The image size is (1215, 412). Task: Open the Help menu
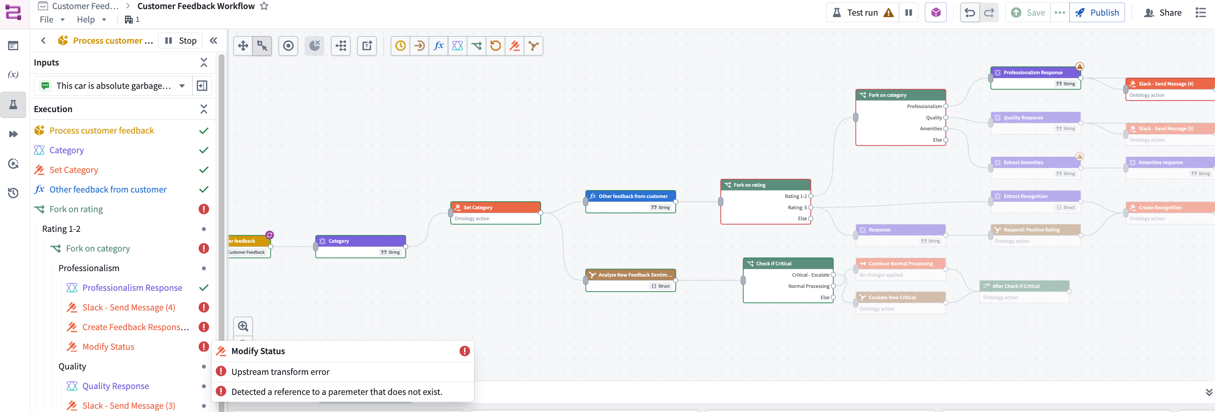point(91,20)
